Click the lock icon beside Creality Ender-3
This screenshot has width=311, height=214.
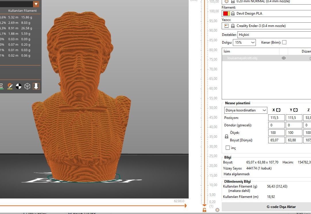tap(233, 26)
